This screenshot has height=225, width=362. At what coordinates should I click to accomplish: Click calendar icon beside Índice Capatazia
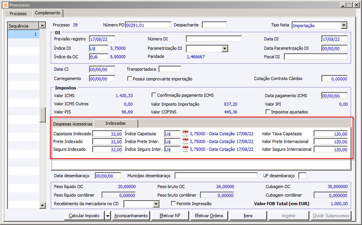coord(185,133)
